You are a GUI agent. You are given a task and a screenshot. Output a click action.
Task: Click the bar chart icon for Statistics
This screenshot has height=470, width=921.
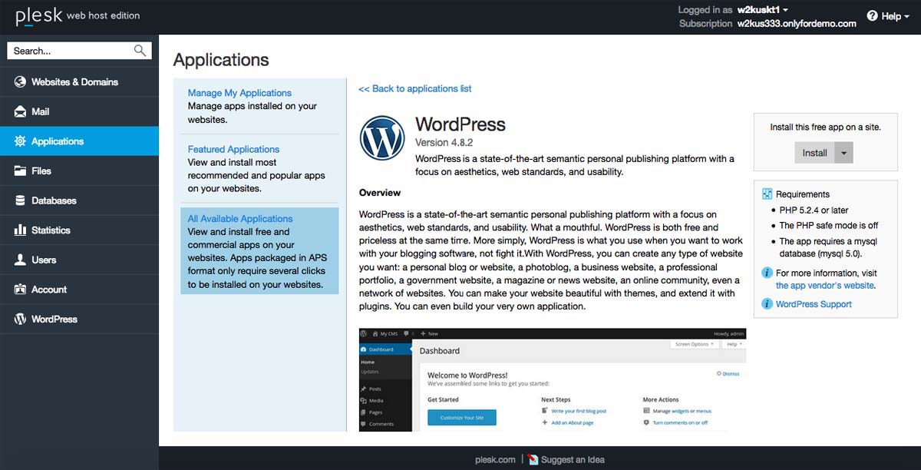(x=20, y=230)
